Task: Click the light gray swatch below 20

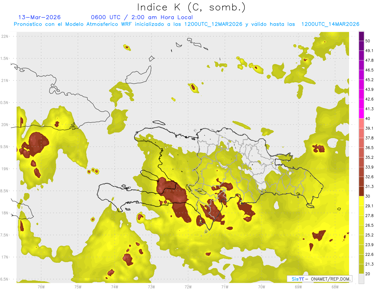Action: (x=361, y=279)
